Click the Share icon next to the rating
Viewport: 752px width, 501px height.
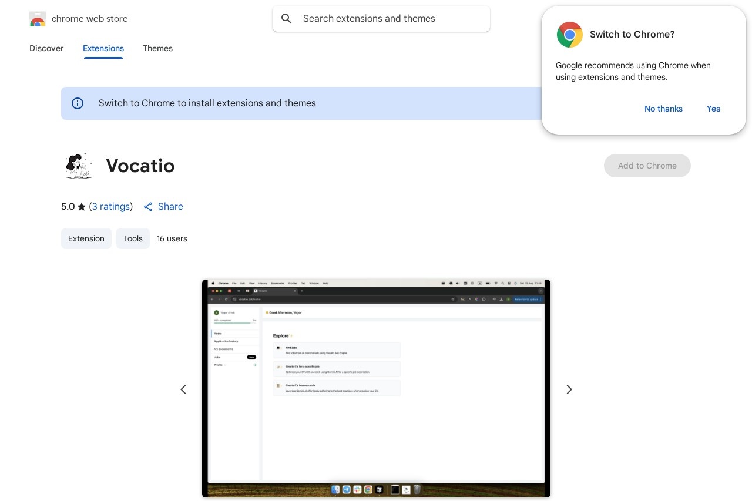[x=148, y=207]
